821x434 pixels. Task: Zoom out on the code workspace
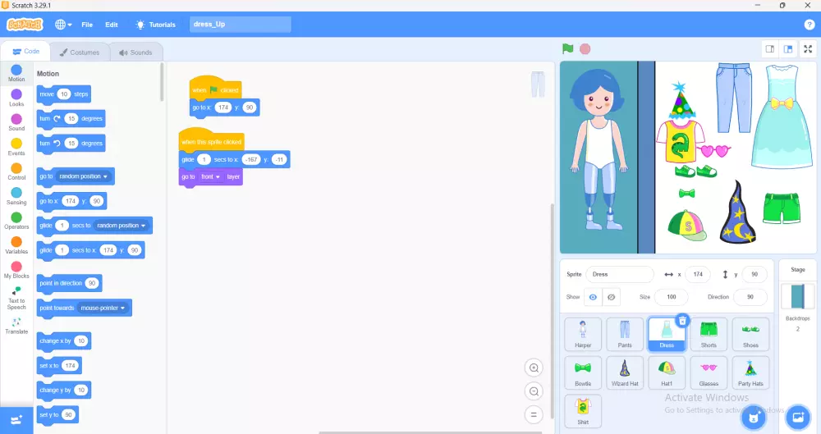534,391
